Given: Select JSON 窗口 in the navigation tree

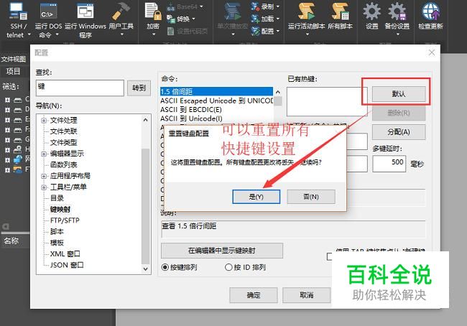Looking at the screenshot, I should (67, 265).
